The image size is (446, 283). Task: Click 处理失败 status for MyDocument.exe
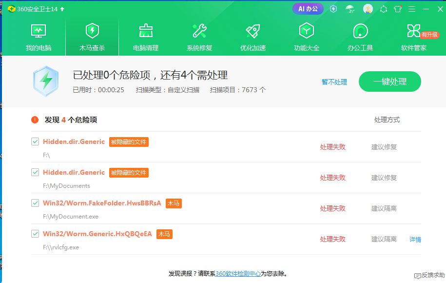point(332,208)
